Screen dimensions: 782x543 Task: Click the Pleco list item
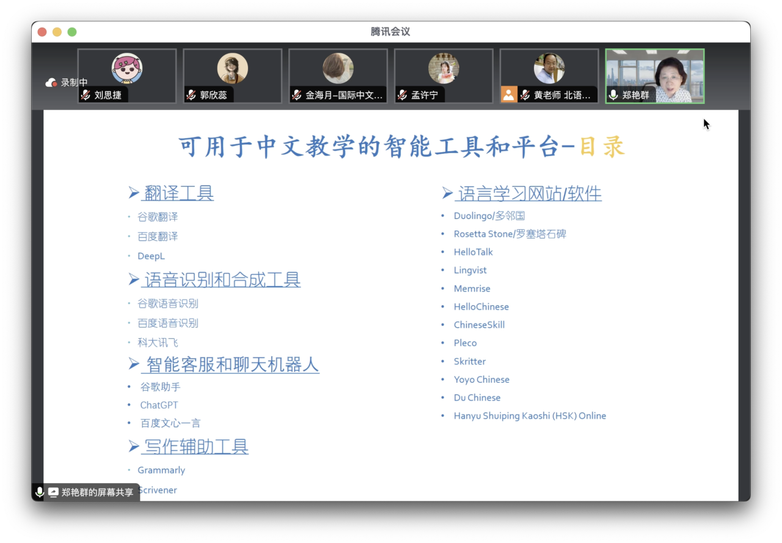click(x=466, y=343)
